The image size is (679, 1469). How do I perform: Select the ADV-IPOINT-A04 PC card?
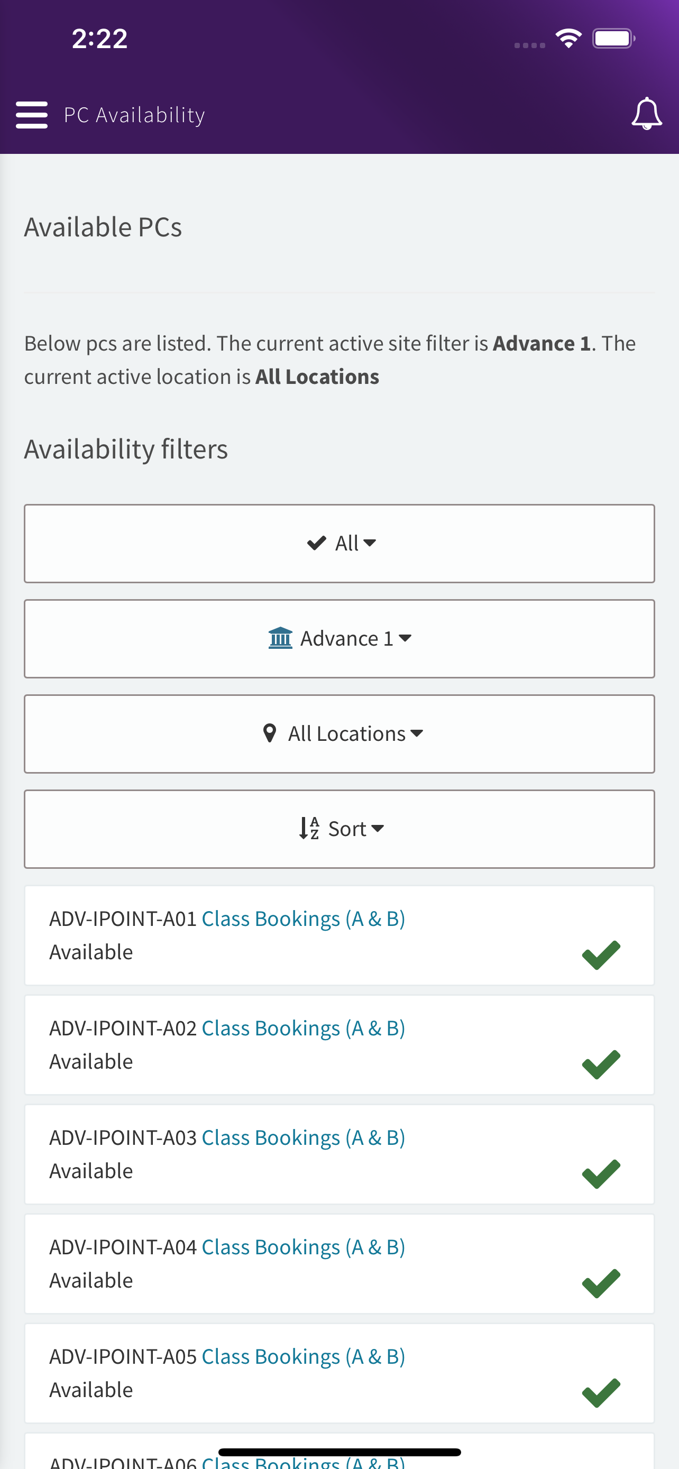(x=339, y=1264)
